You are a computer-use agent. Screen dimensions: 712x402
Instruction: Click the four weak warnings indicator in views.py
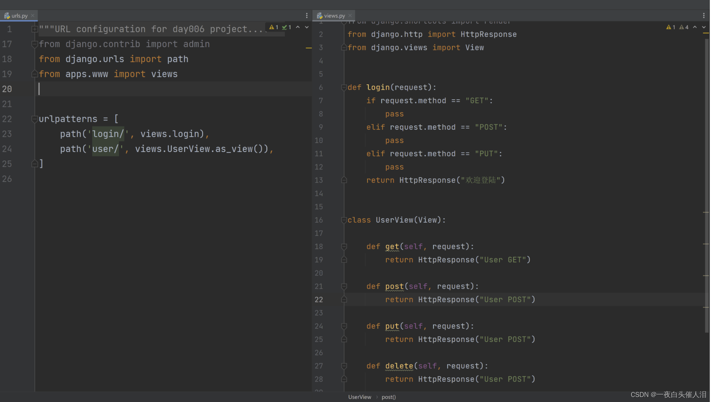click(x=684, y=27)
